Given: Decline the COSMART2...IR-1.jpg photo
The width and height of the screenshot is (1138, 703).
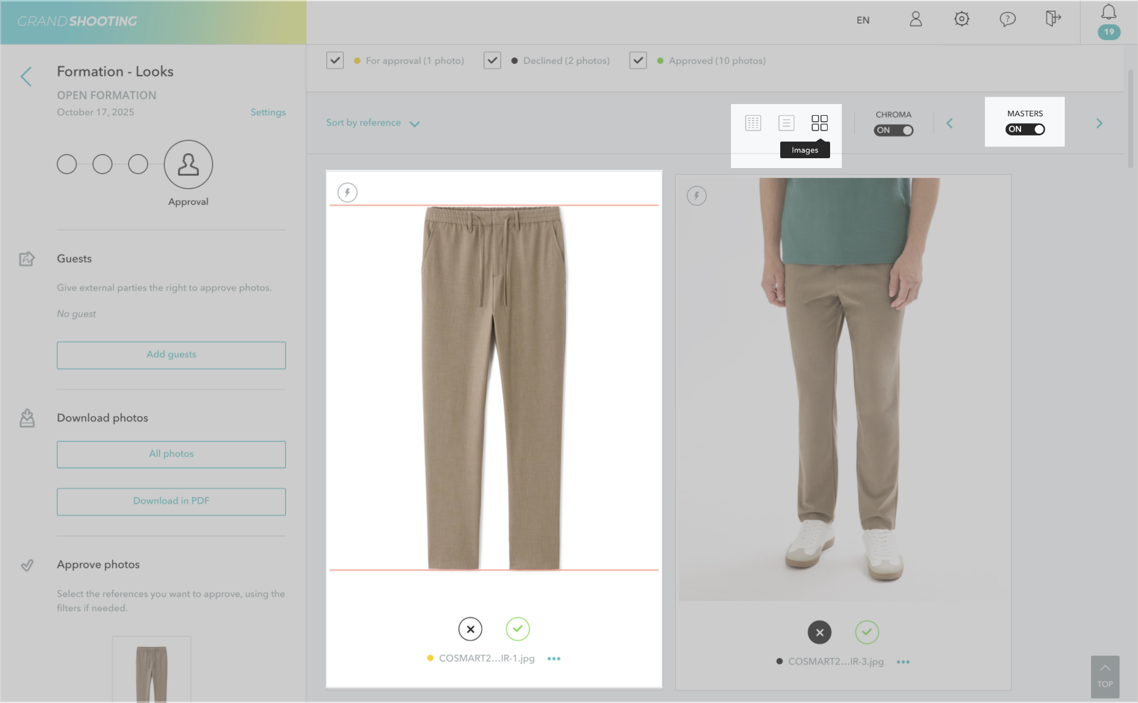Looking at the screenshot, I should click(x=470, y=629).
